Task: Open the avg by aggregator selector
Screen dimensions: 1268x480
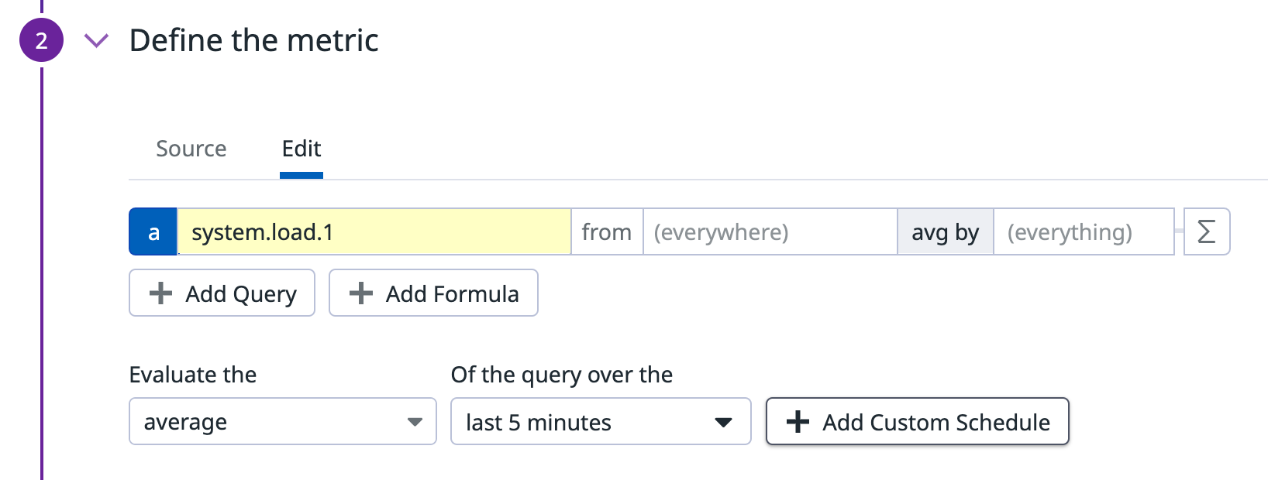Action: click(x=945, y=231)
